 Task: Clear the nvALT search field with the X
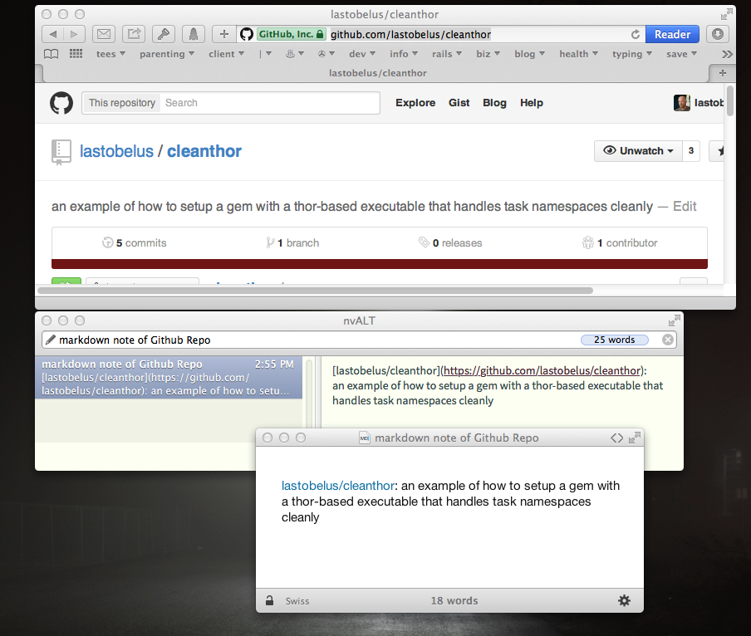[667, 340]
